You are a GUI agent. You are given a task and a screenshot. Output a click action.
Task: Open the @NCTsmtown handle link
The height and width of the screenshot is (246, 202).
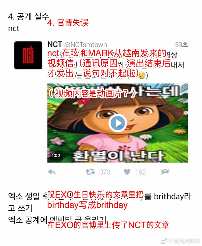[x=85, y=45]
